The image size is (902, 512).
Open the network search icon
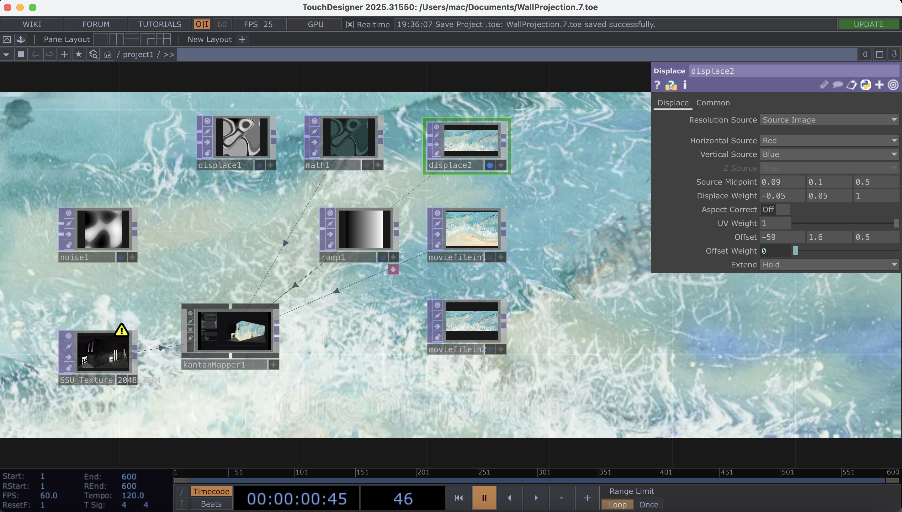point(93,54)
